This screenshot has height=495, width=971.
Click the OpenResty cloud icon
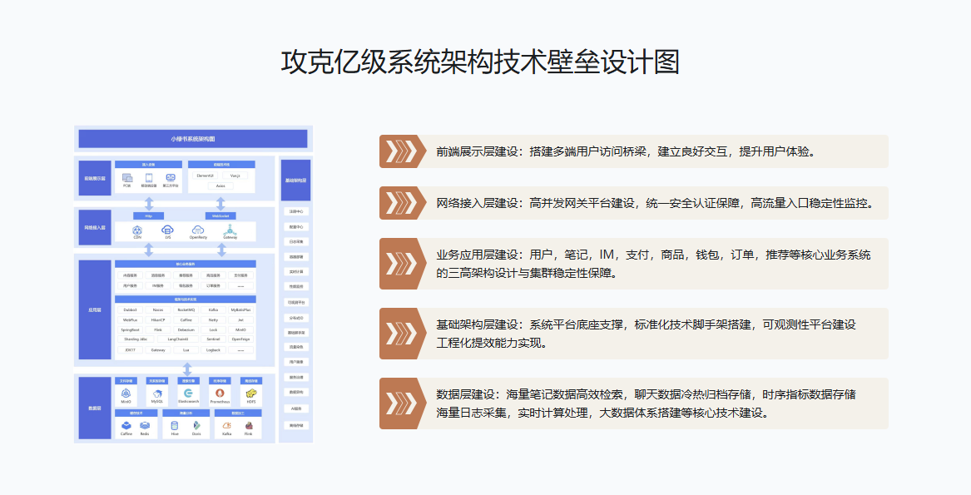click(198, 230)
